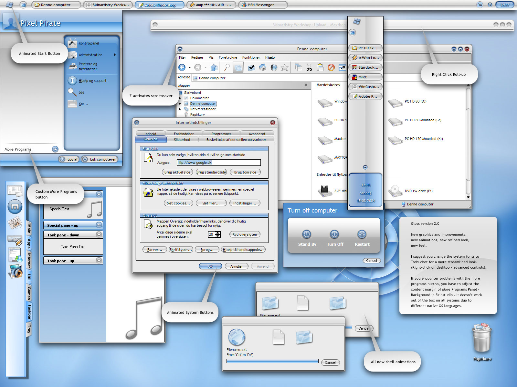Click Brug aktuel side button
Image resolution: width=517 pixels, height=387 pixels.
pyautogui.click(x=177, y=172)
